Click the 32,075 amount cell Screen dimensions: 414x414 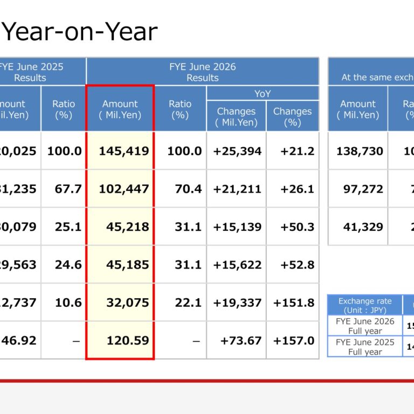click(x=120, y=302)
